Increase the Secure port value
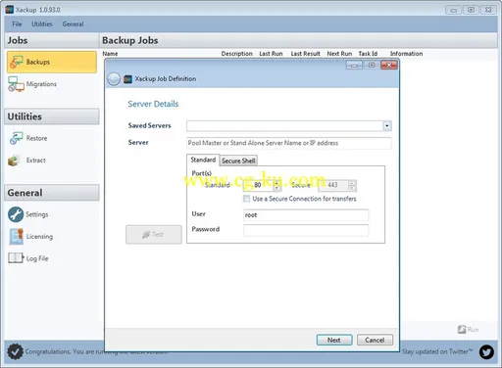 352,183
